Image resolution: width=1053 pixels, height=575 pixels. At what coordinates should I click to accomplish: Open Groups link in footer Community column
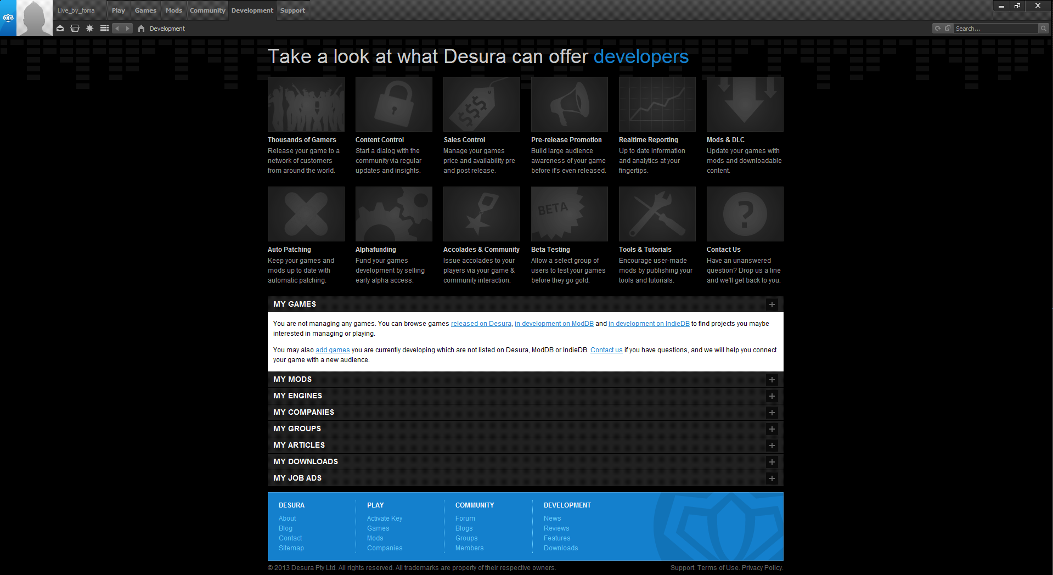tap(466, 538)
